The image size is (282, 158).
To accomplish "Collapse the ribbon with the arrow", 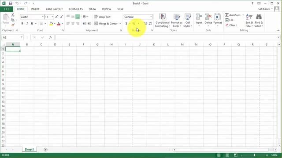I will [278, 30].
